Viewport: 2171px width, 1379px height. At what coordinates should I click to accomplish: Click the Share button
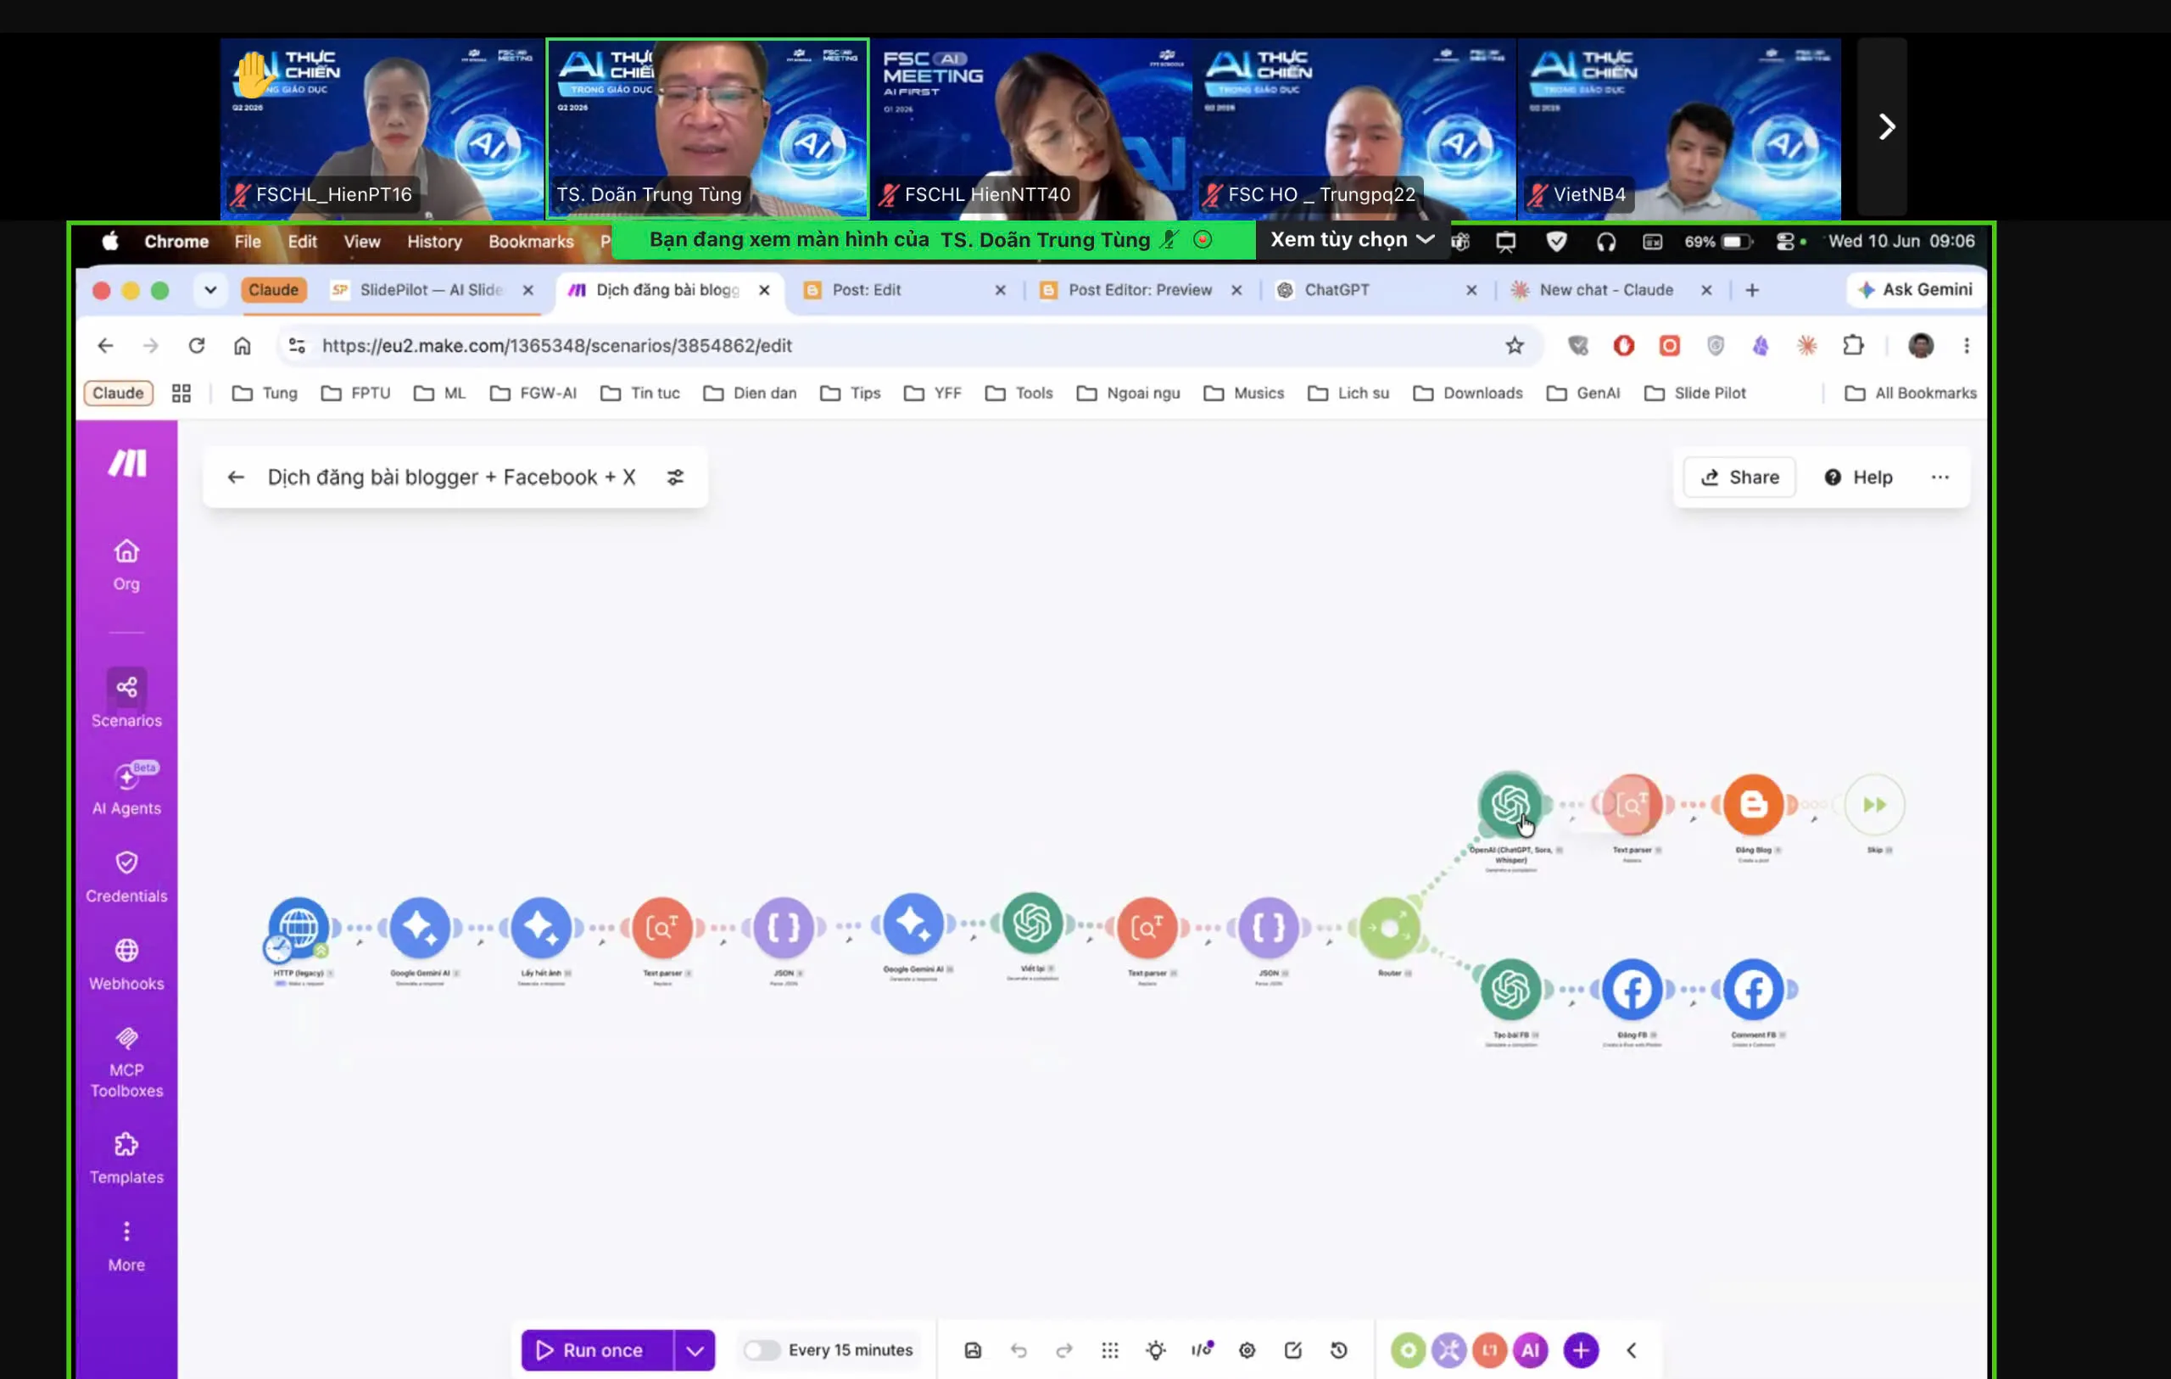point(1739,477)
